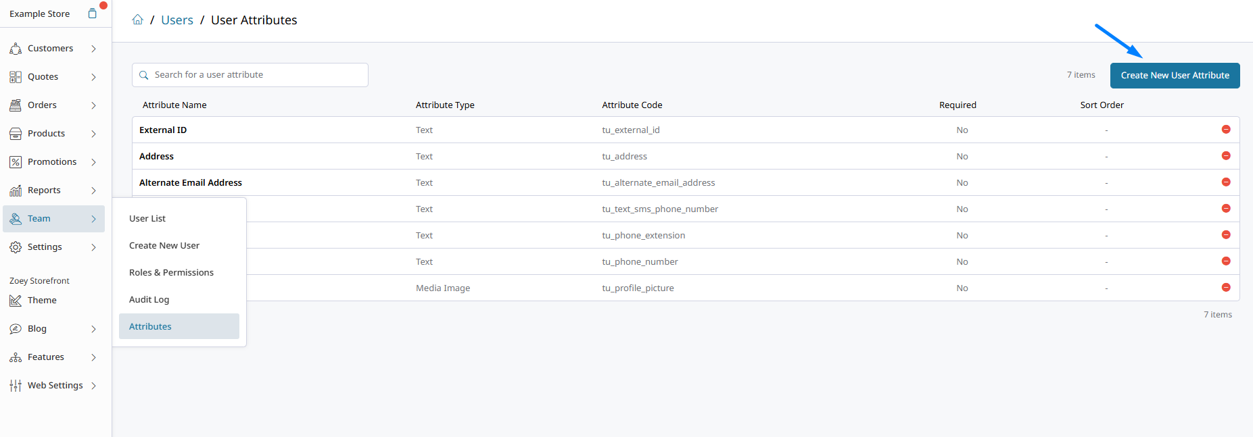The height and width of the screenshot is (437, 1253).
Task: Click the Team people icon
Action: click(16, 219)
